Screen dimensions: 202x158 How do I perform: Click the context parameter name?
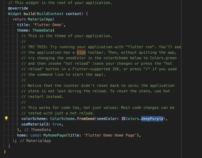(x=73, y=14)
